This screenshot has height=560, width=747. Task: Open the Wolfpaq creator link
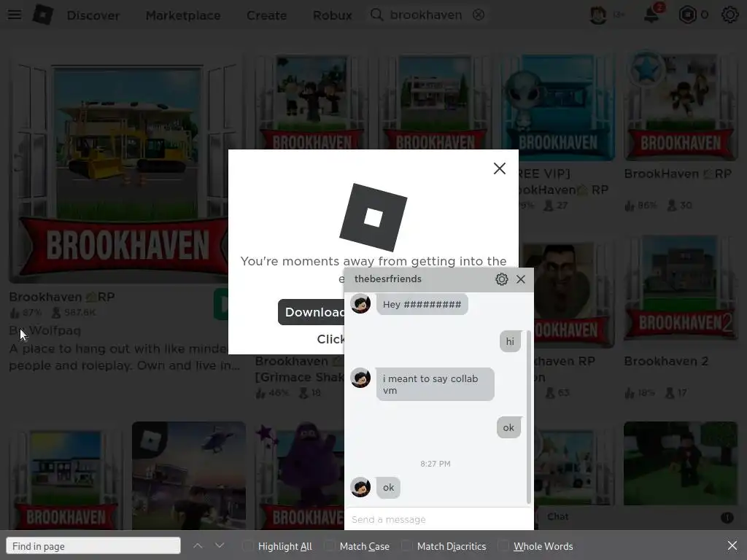(x=55, y=330)
